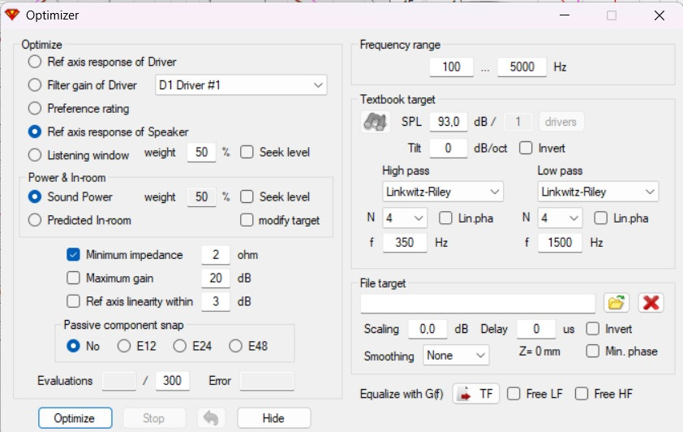Enable Ref axis linearity within checkbox
Image resolution: width=683 pixels, height=432 pixels.
tap(73, 301)
